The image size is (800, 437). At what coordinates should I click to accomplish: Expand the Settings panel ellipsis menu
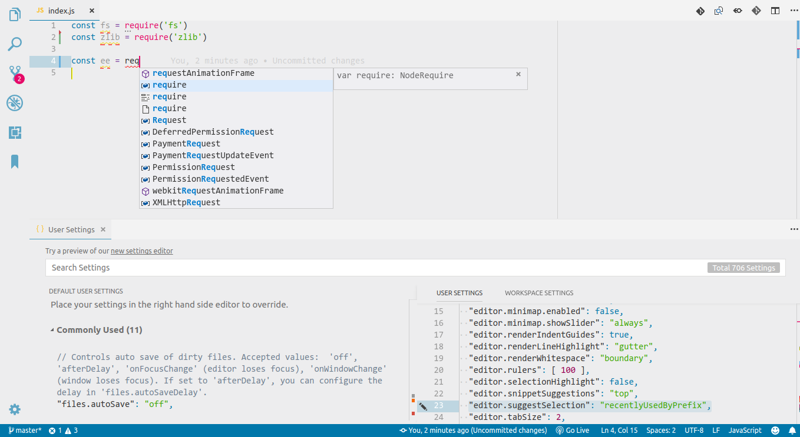tap(794, 229)
